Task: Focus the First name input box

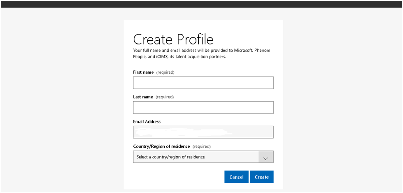Action: (x=203, y=83)
